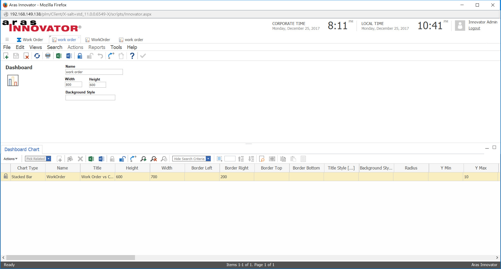This screenshot has width=501, height=269.
Task: Switch to the WorkOrder dashboard tab
Action: pos(98,39)
